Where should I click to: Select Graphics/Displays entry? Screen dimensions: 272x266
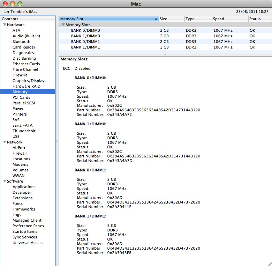(x=29, y=81)
